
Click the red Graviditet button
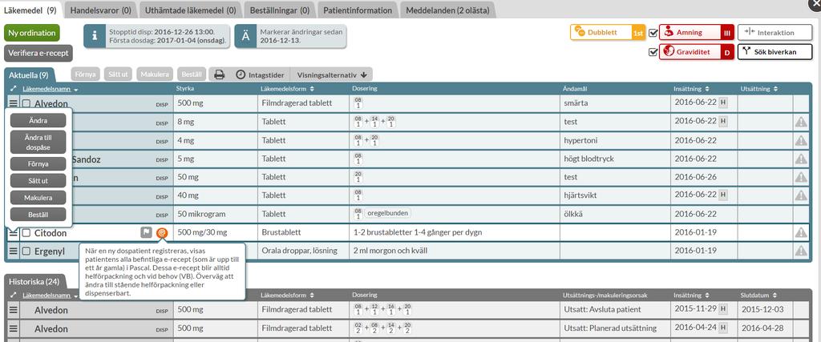point(697,52)
